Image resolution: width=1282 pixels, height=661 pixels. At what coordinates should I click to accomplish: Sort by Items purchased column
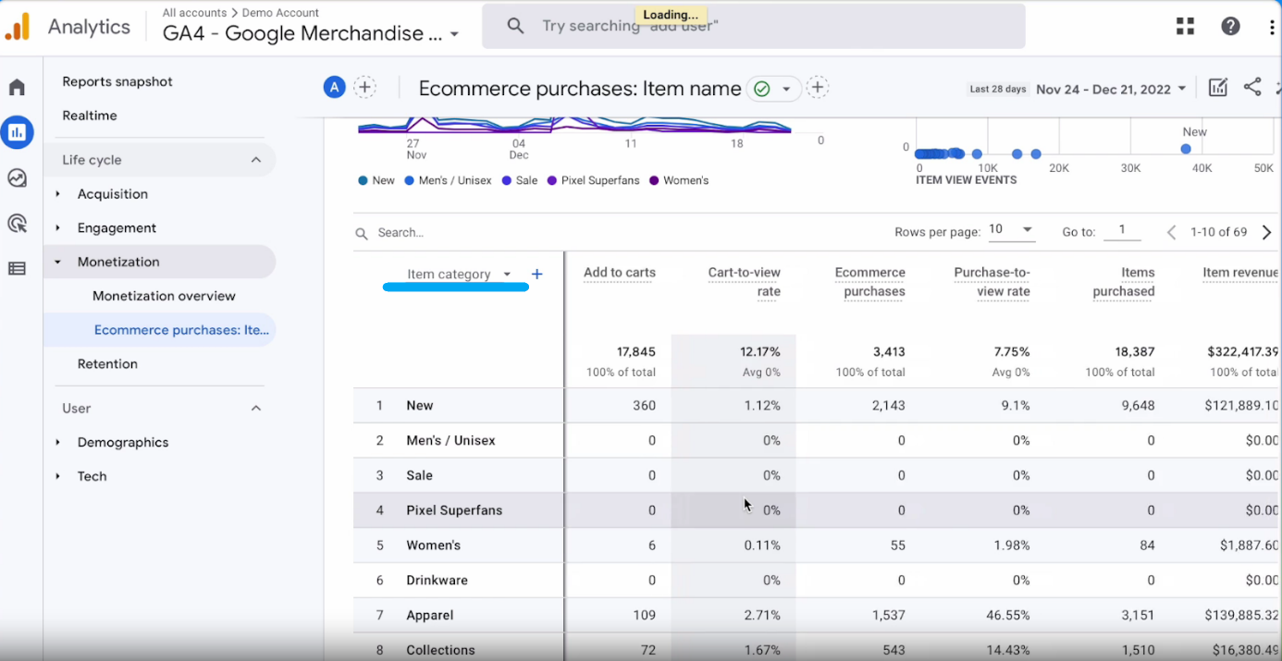coord(1123,282)
